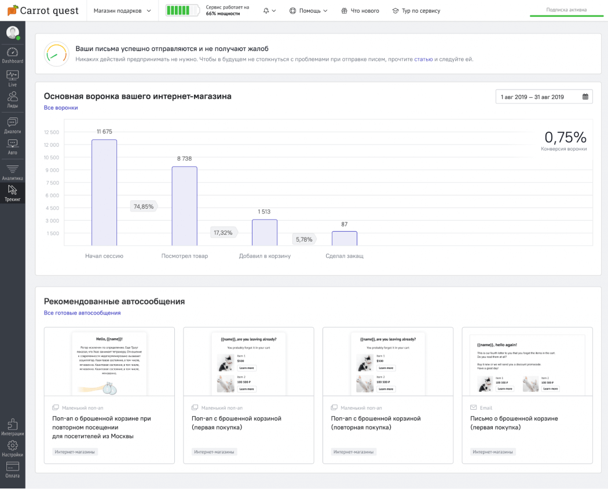Click Все воронки link
The width and height of the screenshot is (608, 489).
(x=61, y=108)
